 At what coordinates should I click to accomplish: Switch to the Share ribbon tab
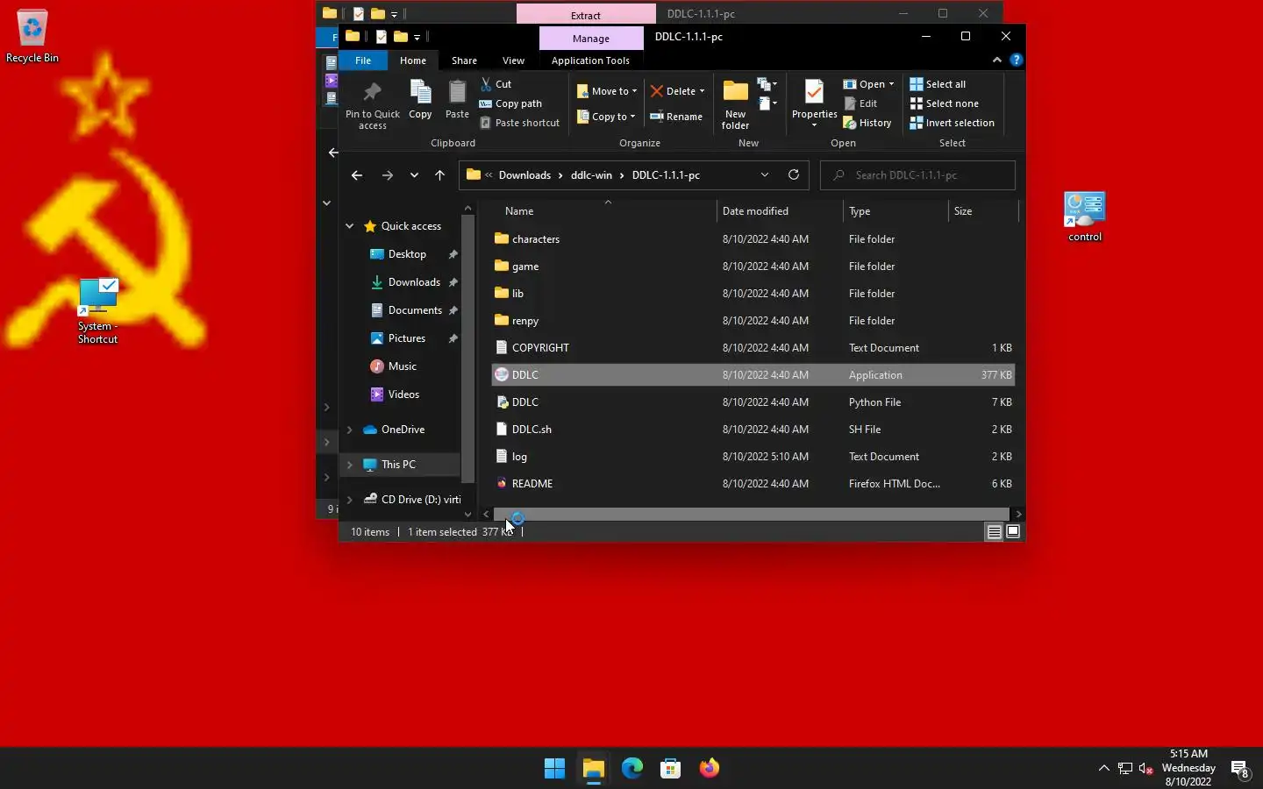coord(464,60)
